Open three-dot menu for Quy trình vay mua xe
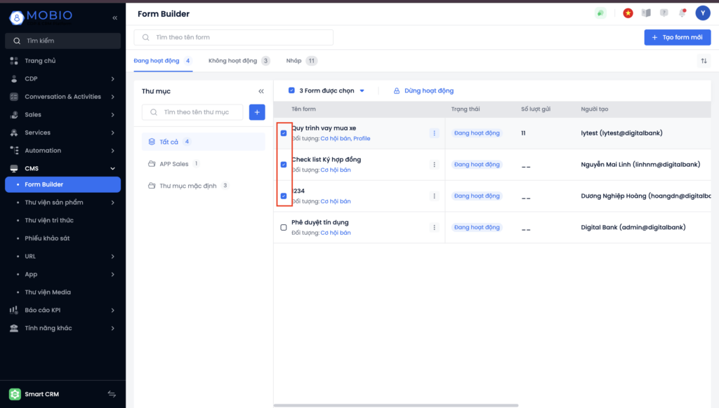 tap(434, 133)
